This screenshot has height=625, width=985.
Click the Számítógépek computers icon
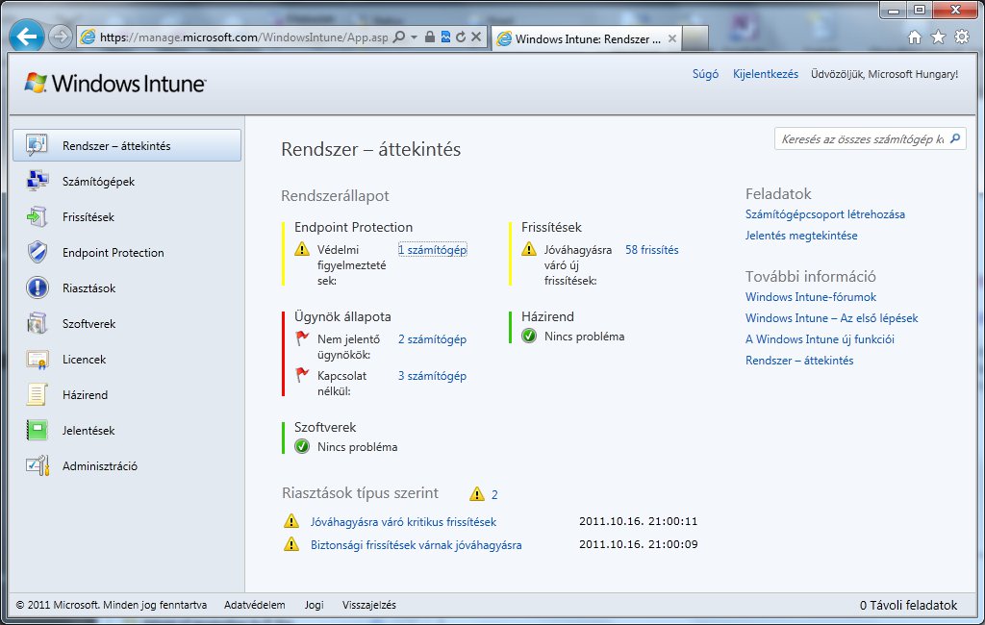coord(38,181)
